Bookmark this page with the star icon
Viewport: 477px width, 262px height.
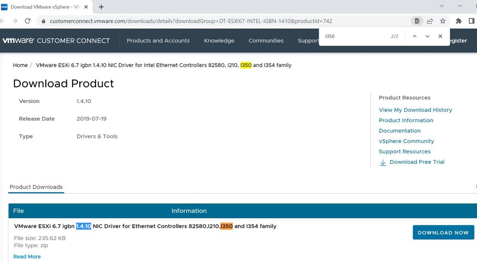point(443,21)
